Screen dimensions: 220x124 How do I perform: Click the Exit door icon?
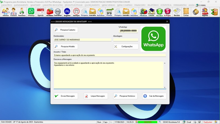[x=215, y=12]
